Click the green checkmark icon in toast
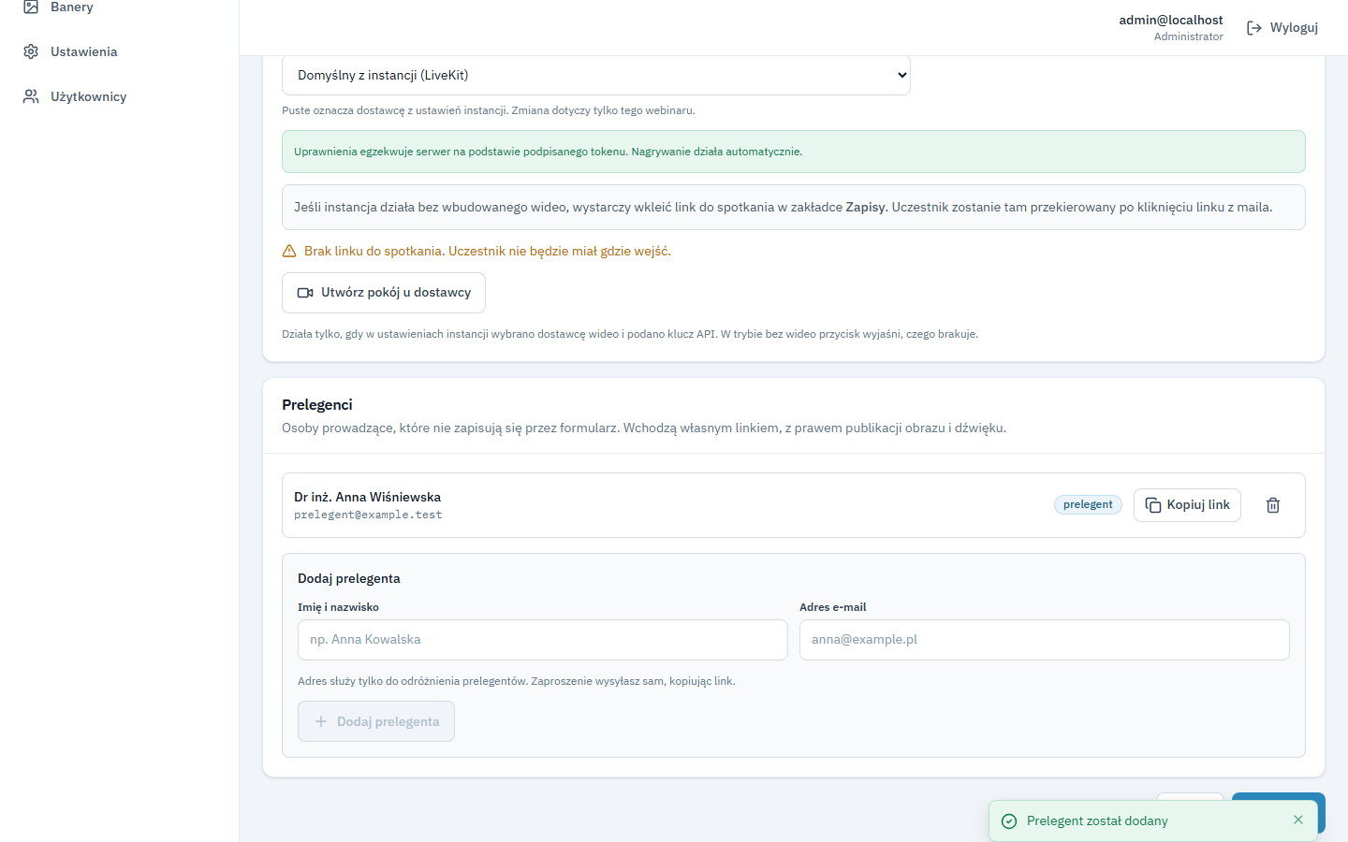This screenshot has height=842, width=1348. (x=1009, y=821)
